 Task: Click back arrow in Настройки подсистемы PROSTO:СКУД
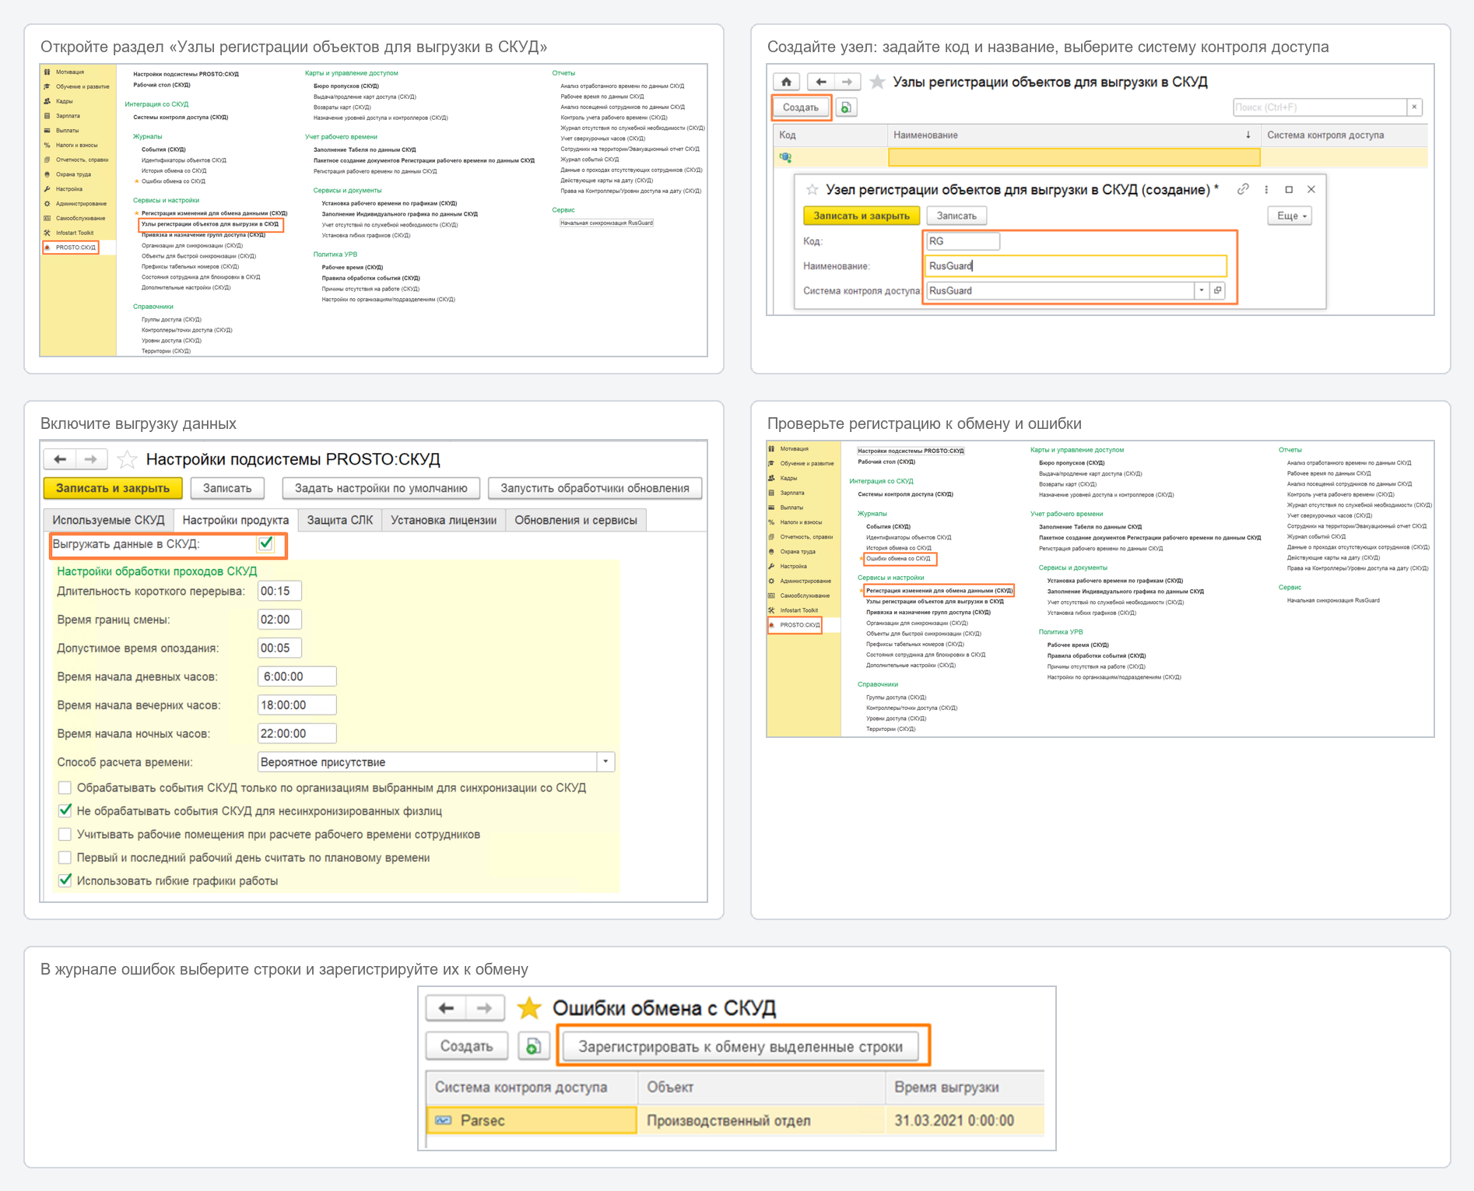pyautogui.click(x=60, y=459)
